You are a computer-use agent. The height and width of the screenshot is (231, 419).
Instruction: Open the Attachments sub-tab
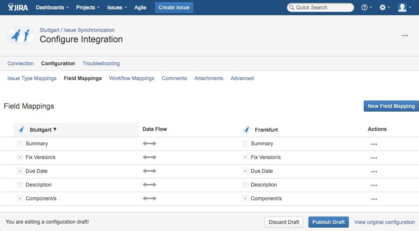coord(209,78)
